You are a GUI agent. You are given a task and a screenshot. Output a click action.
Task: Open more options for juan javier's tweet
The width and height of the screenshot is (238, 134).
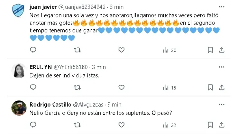(x=222, y=6)
